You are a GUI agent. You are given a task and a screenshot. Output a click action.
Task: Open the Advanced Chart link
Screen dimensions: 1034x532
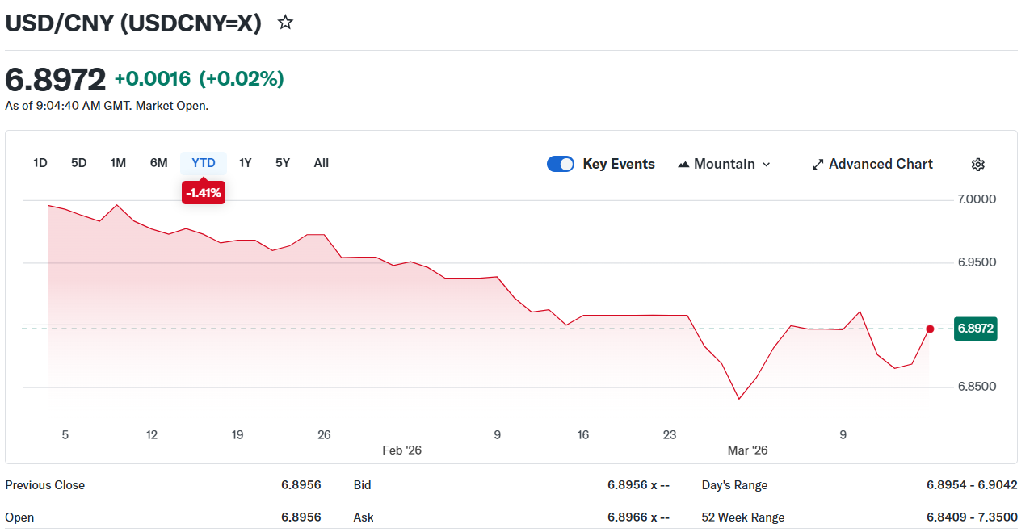pyautogui.click(x=880, y=164)
